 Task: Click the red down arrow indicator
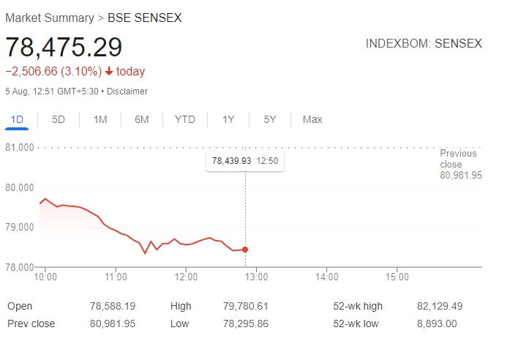[109, 72]
